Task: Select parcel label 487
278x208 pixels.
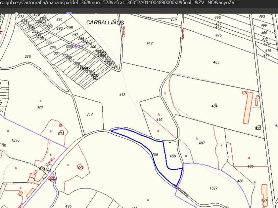Action: click(202, 143)
